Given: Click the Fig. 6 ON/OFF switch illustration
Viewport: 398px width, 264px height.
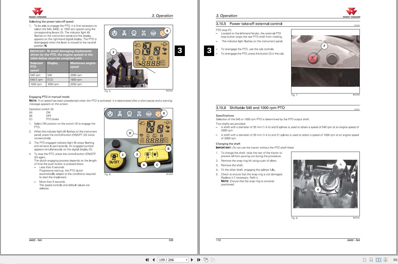Looking at the screenshot, I should click(139, 140).
